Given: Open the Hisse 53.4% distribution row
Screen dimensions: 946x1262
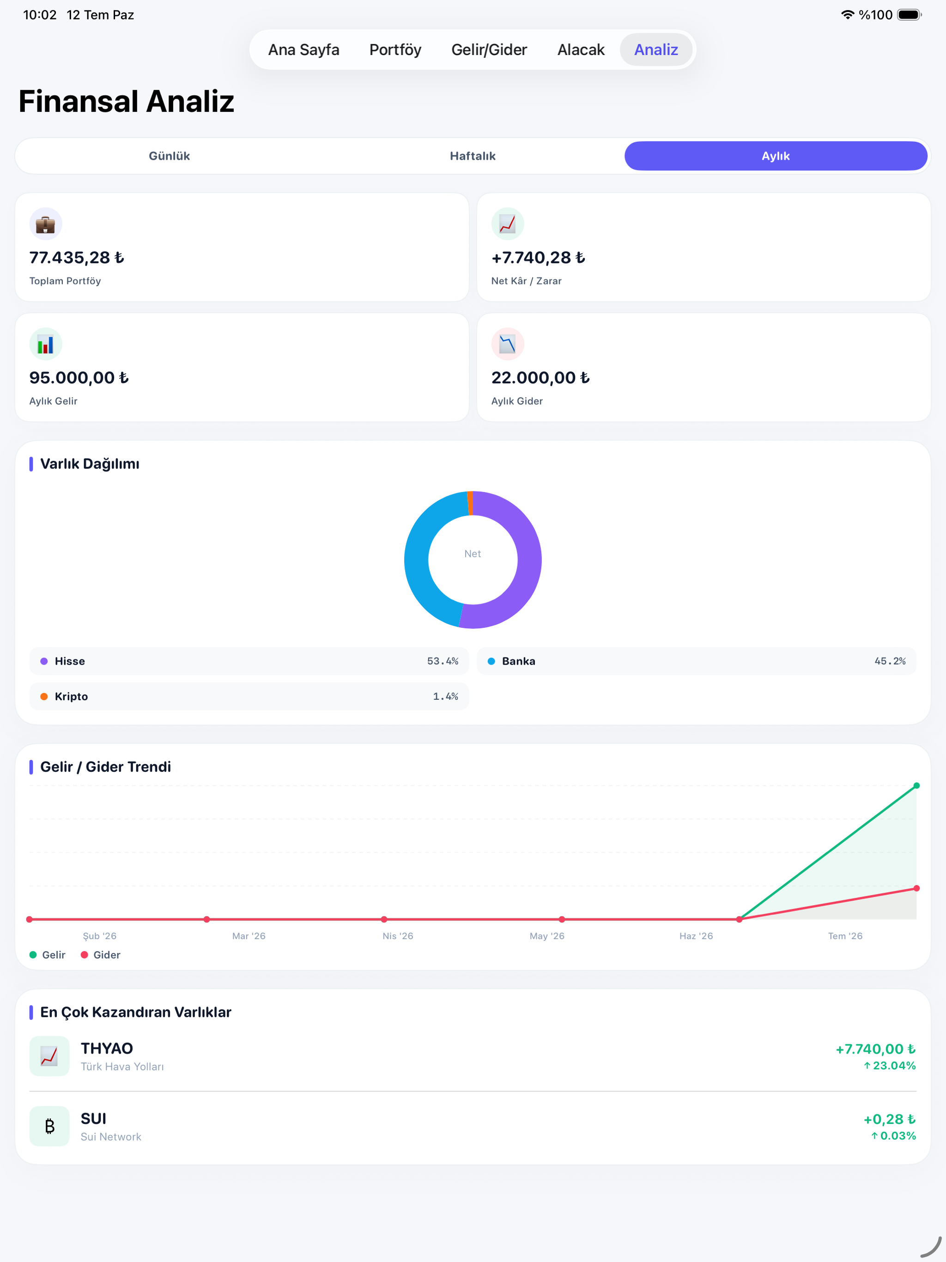Looking at the screenshot, I should point(249,661).
